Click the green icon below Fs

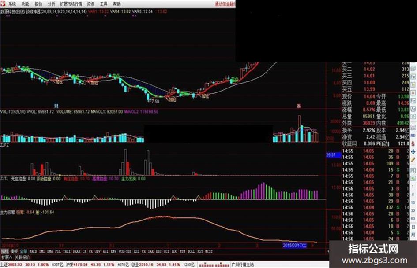[413, 178]
